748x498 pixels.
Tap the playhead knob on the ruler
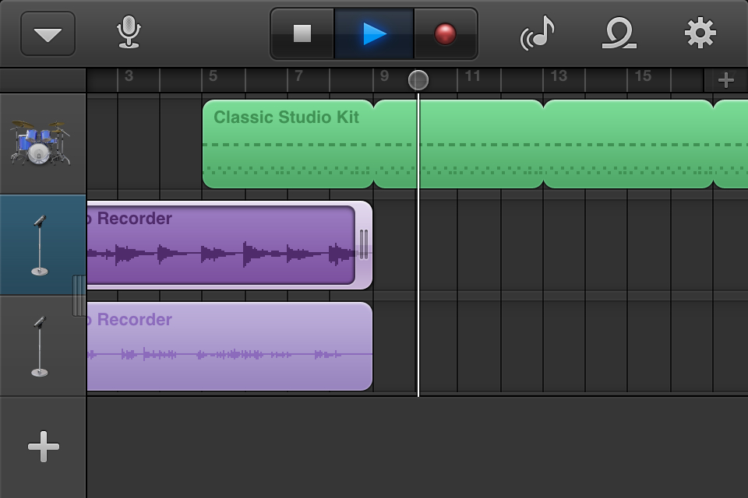(418, 80)
